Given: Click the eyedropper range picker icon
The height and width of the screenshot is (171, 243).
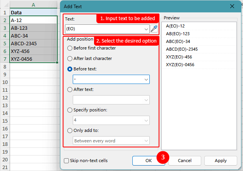Looking at the screenshot, I should click(x=154, y=29).
